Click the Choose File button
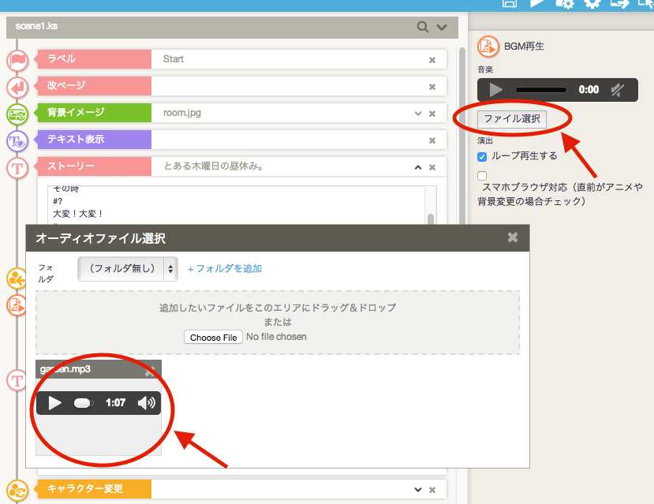This screenshot has width=654, height=504. tap(213, 338)
